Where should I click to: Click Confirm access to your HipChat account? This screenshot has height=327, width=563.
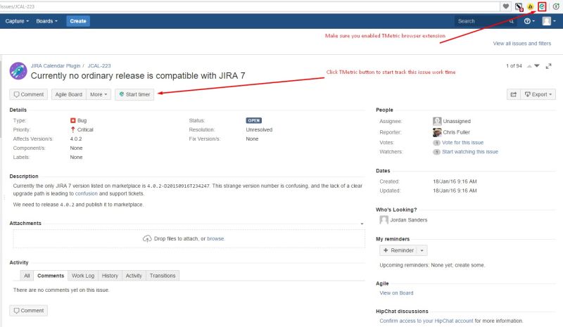click(x=426, y=321)
